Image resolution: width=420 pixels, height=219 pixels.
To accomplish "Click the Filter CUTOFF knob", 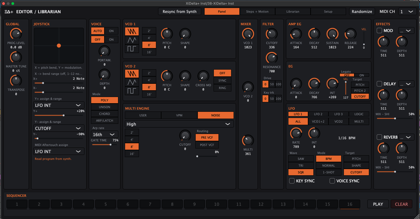I will (x=271, y=34).
